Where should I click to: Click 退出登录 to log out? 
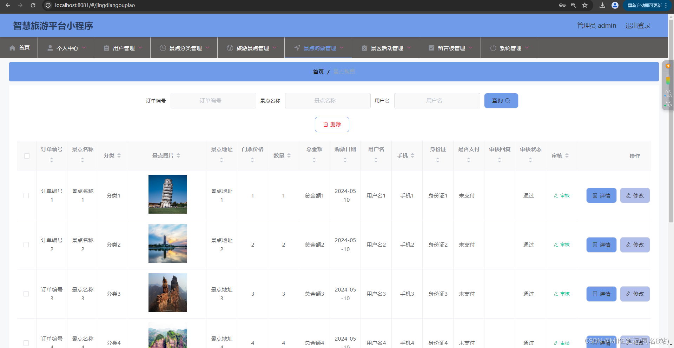[638, 26]
